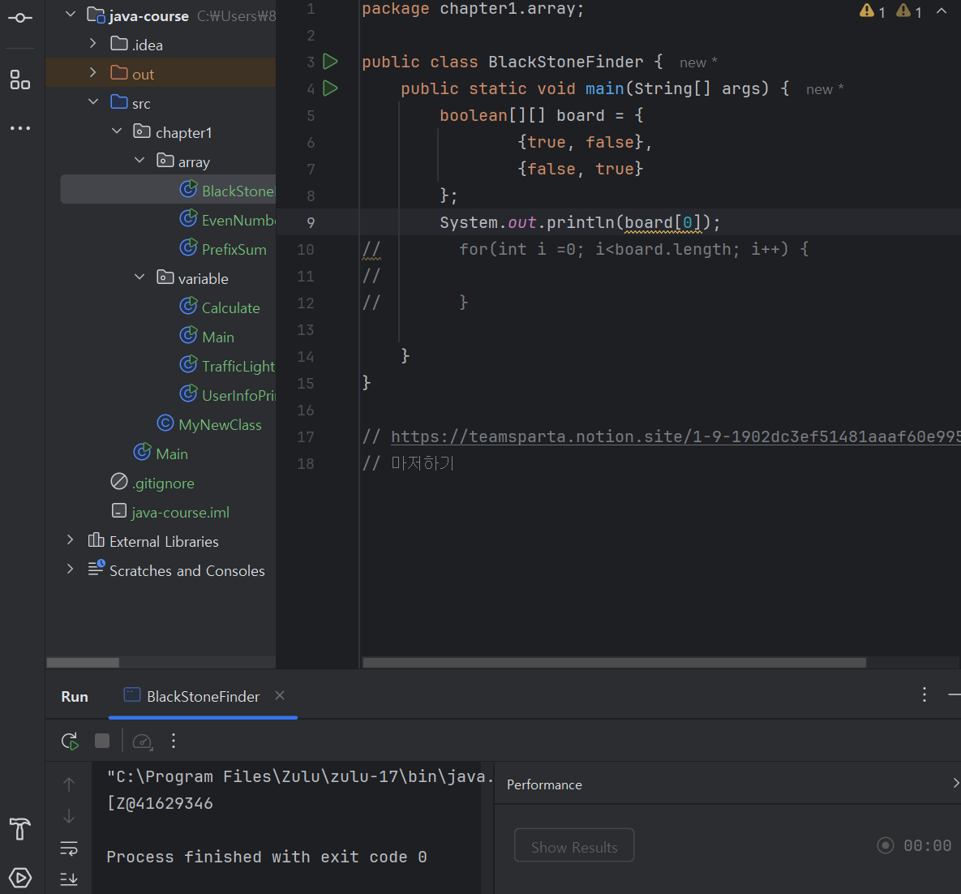The image size is (961, 894).
Task: Click the java command line in console
Action: pyautogui.click(x=300, y=776)
